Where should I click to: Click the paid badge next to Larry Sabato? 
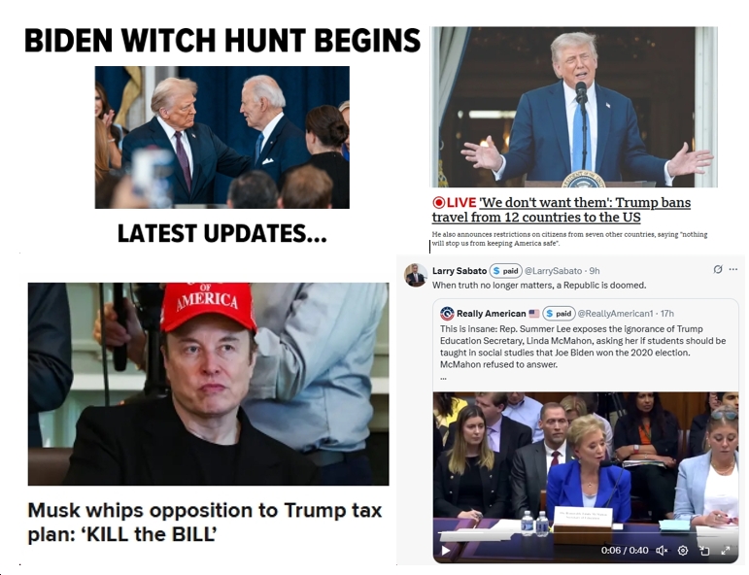click(506, 271)
